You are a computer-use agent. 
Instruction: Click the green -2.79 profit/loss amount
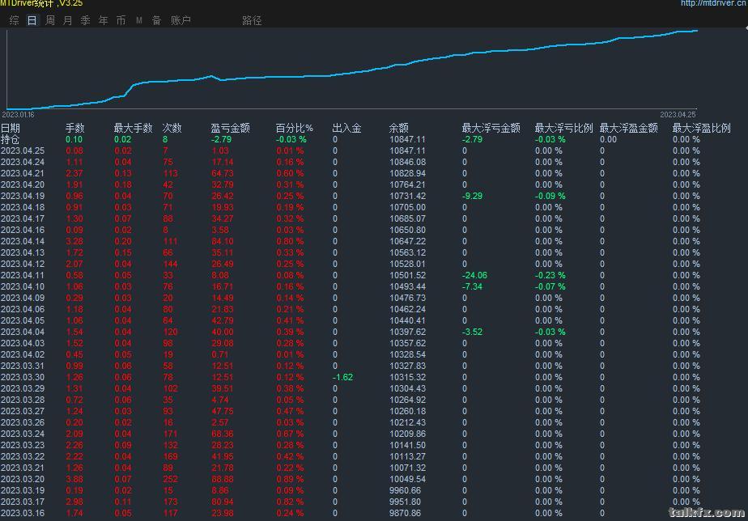(x=221, y=140)
